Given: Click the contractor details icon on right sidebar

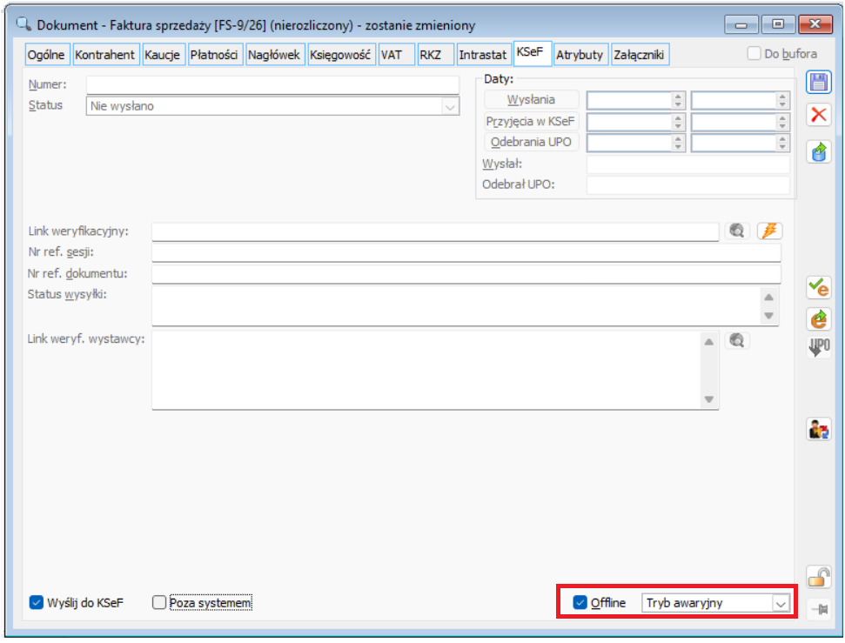Looking at the screenshot, I should point(818,429).
